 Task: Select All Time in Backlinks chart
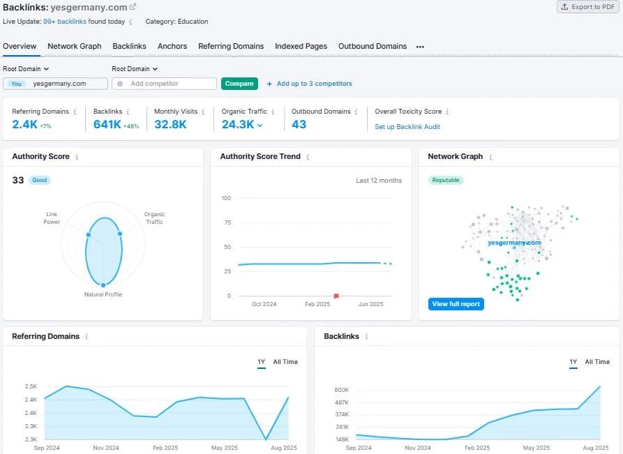tap(597, 362)
